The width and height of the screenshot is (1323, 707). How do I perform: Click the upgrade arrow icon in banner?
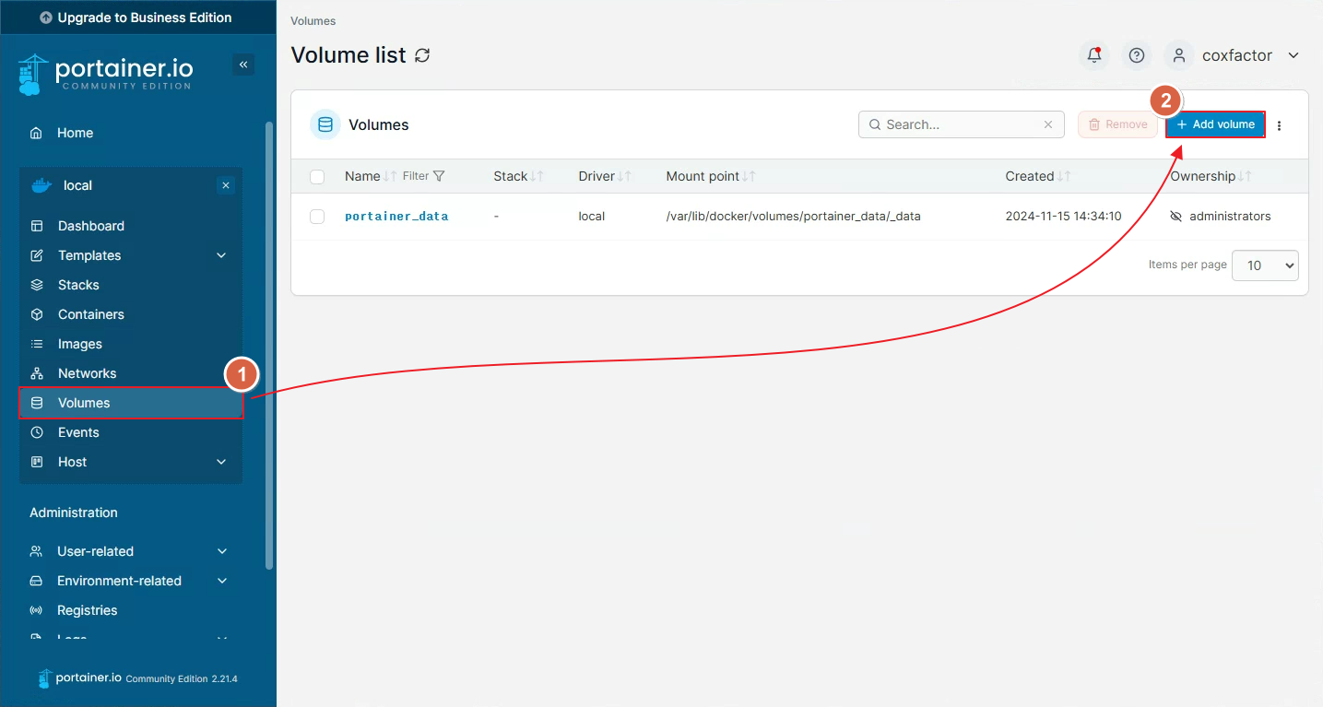[46, 18]
